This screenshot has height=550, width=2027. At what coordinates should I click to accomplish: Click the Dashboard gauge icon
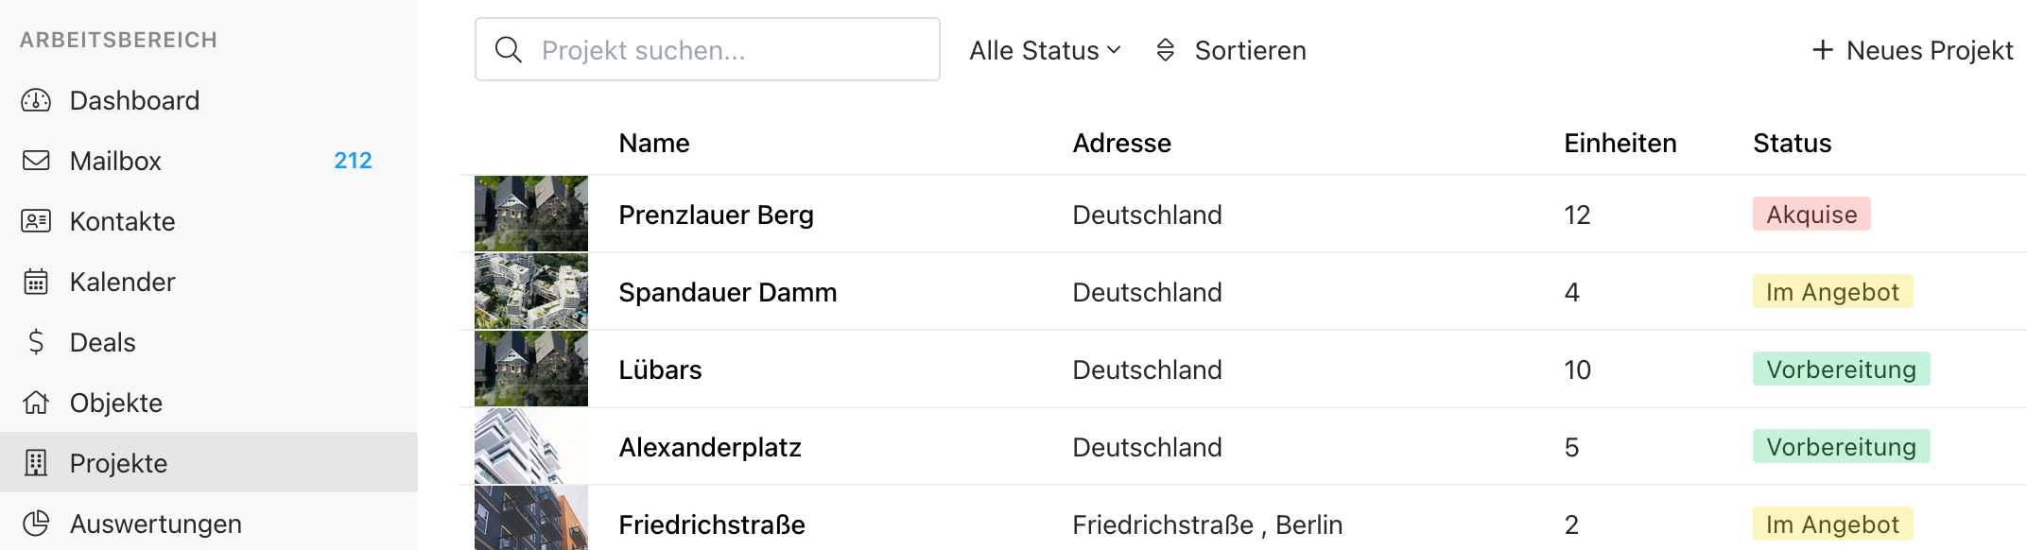pyautogui.click(x=36, y=100)
